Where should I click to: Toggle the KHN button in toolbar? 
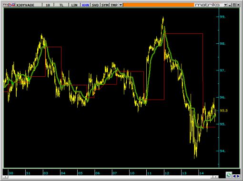[85, 5]
